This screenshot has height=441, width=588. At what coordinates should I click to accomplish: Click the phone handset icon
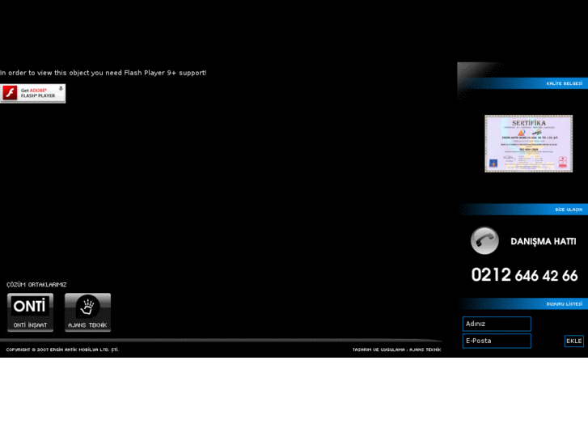coord(484,240)
